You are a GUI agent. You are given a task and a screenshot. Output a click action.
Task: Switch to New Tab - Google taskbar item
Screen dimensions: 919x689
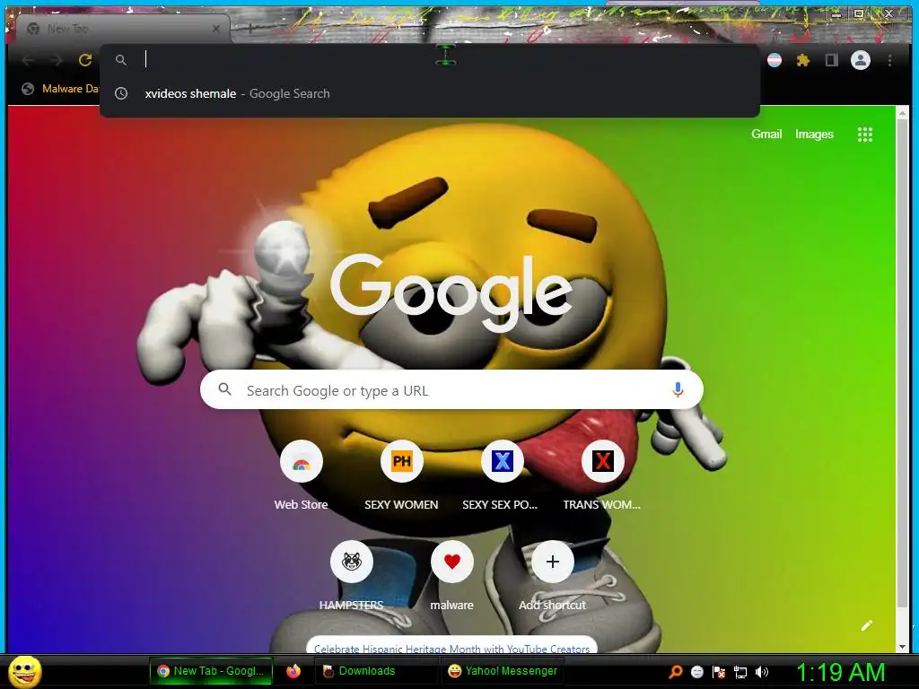tap(212, 671)
